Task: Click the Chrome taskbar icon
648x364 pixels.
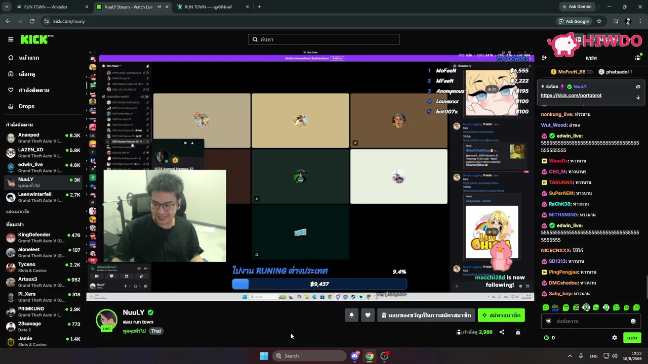Action: tap(370, 356)
